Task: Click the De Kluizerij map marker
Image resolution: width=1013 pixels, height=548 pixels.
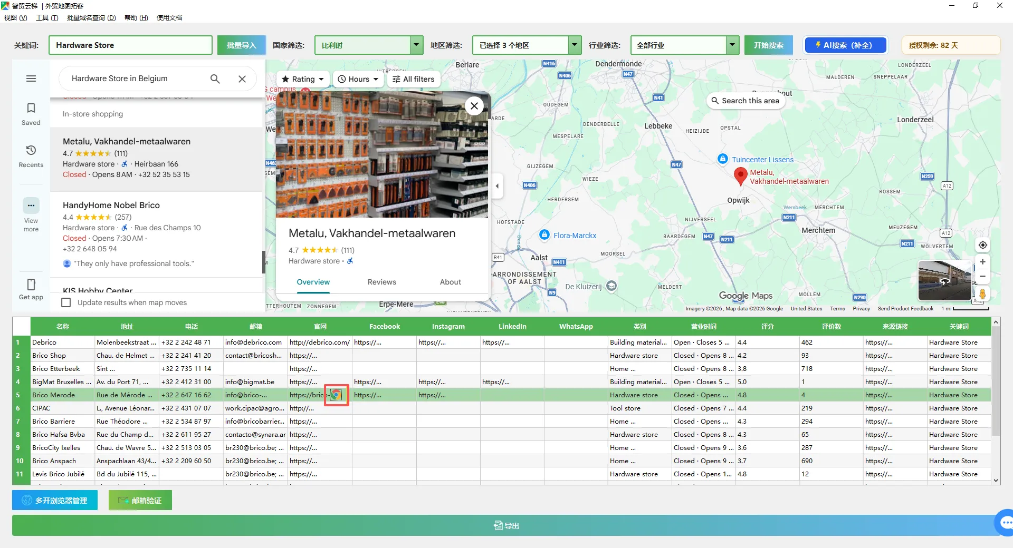Action: (611, 286)
